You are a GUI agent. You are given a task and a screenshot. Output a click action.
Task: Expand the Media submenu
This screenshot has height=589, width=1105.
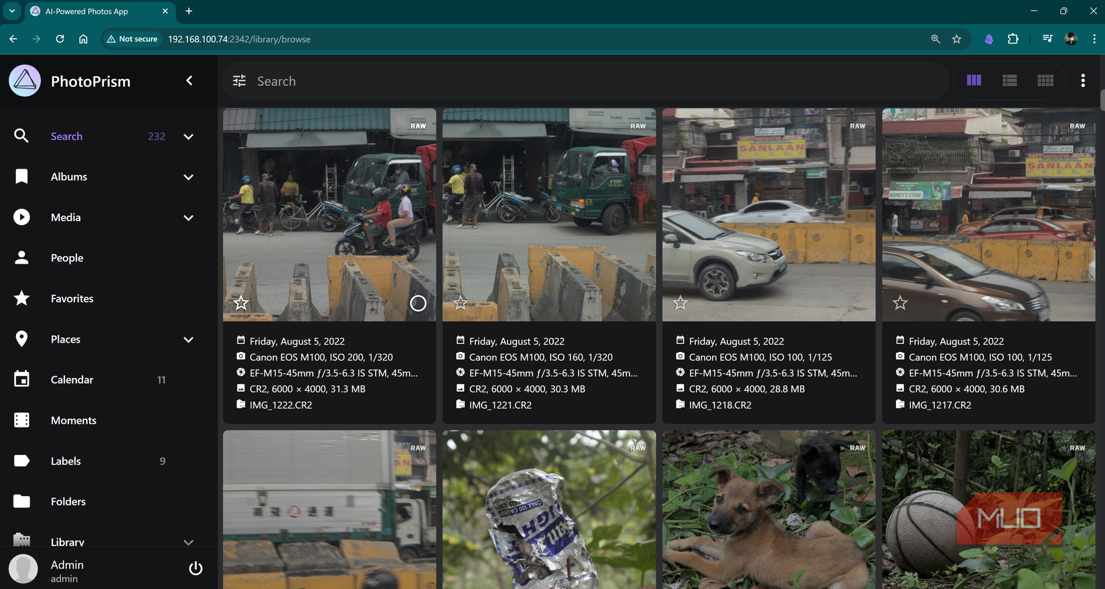pyautogui.click(x=189, y=218)
